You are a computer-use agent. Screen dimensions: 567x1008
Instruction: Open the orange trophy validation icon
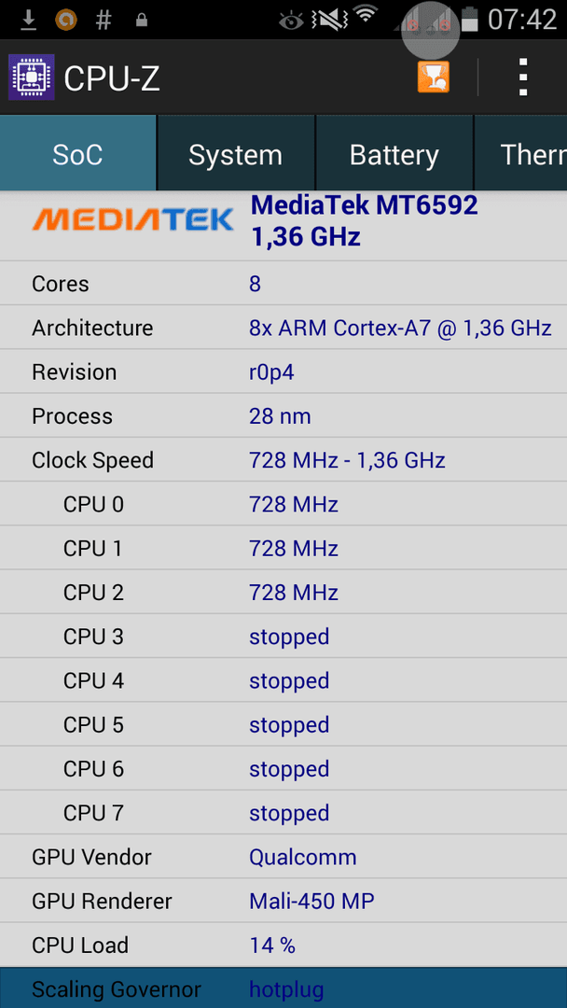point(434,77)
